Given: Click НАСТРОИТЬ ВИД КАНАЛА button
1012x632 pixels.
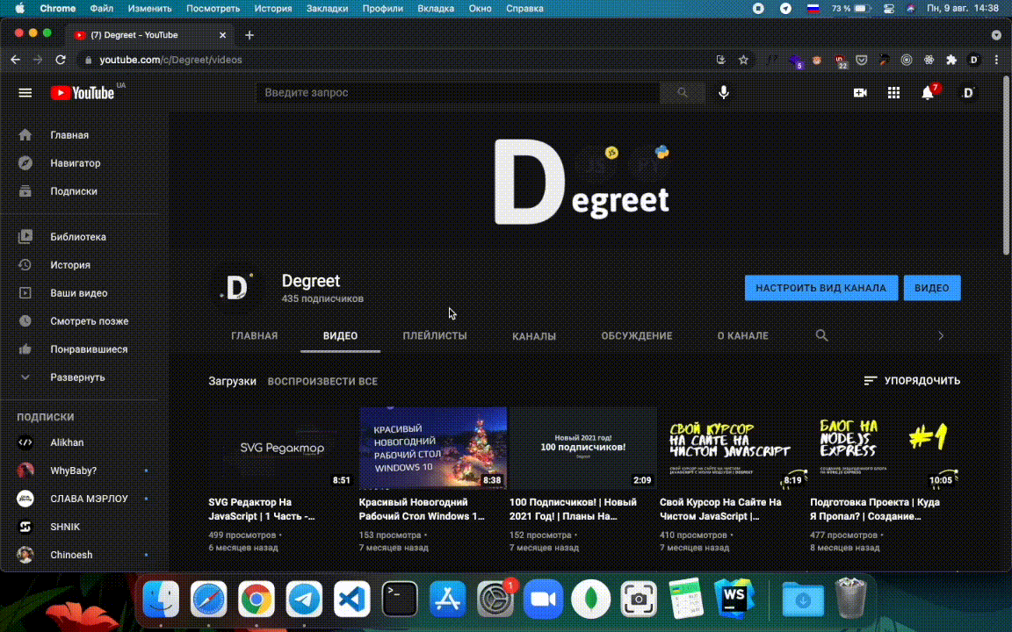Looking at the screenshot, I should (821, 288).
